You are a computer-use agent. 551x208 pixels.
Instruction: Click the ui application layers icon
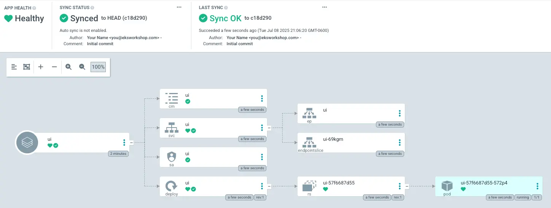point(27,142)
